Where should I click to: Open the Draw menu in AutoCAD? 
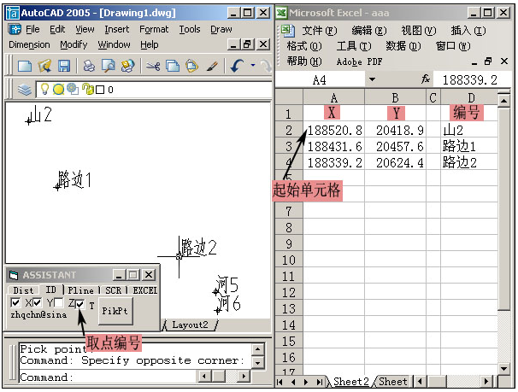[221, 29]
